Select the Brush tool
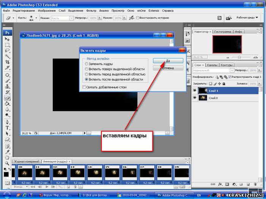The height and width of the screenshot is (199, 266). pyautogui.click(x=7, y=81)
